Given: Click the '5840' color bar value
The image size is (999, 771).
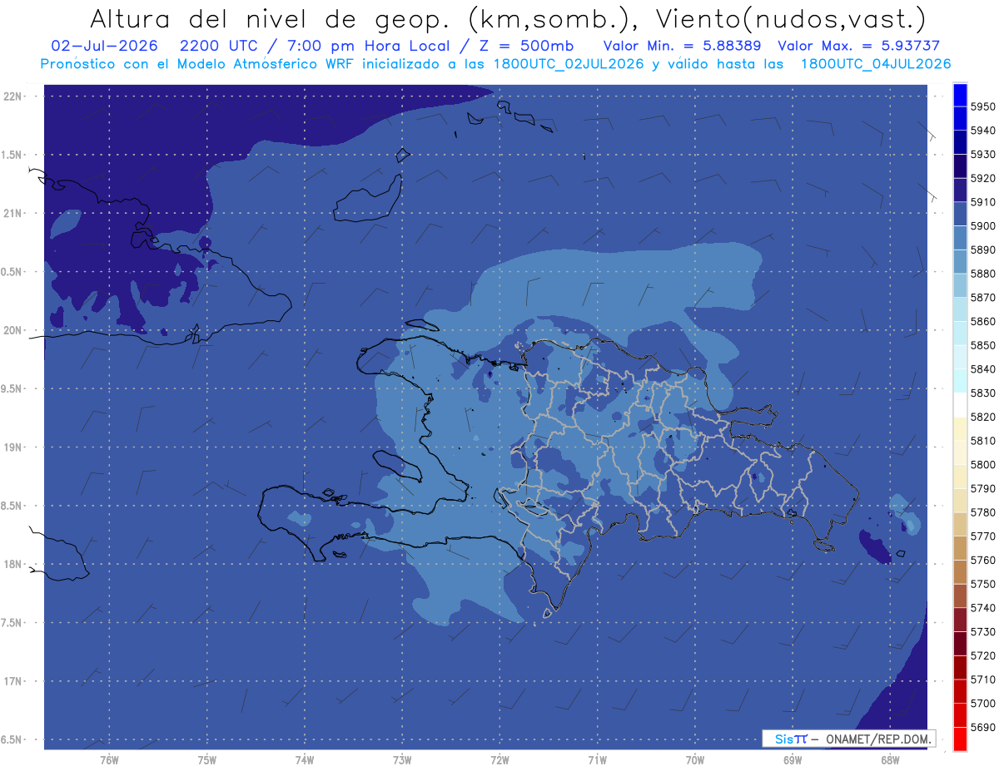Looking at the screenshot, I should 983,369.
